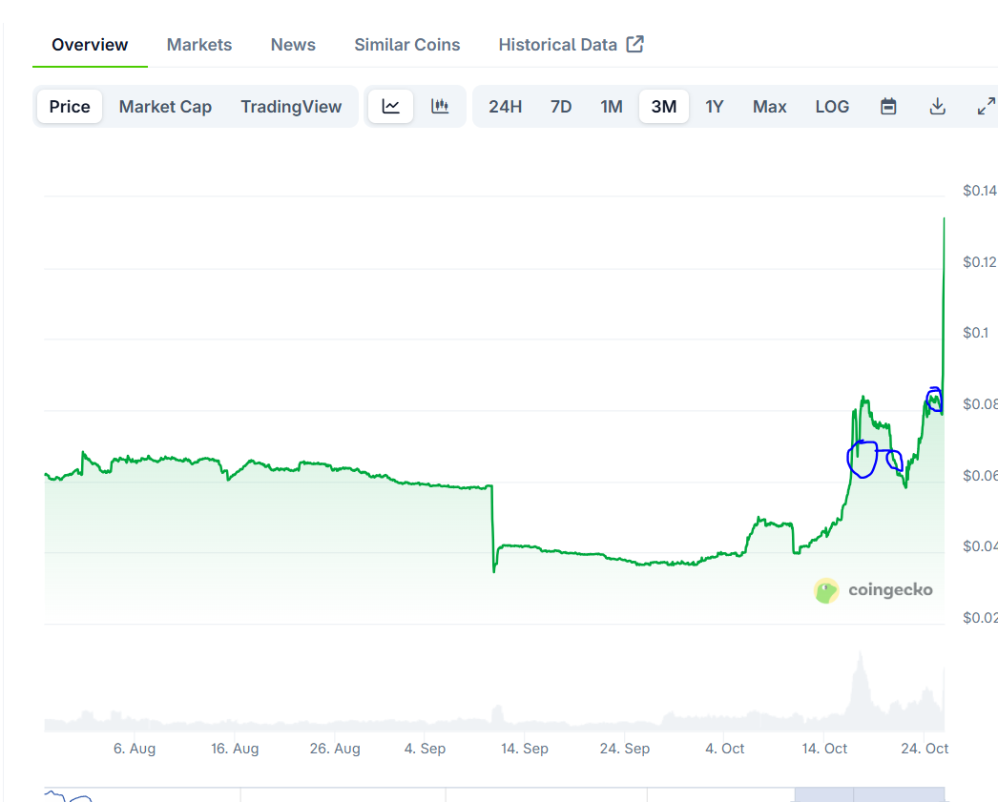Switch to candlestick chart view icon

(440, 106)
